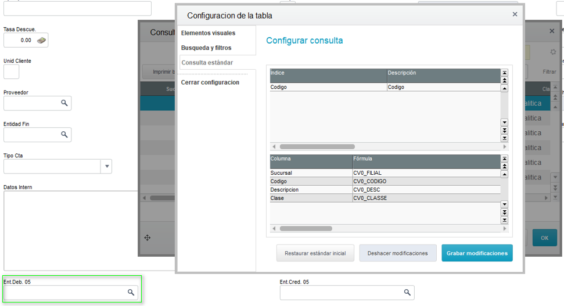The width and height of the screenshot is (564, 306).
Task: Page down in the Indice table
Action: click(x=504, y=131)
